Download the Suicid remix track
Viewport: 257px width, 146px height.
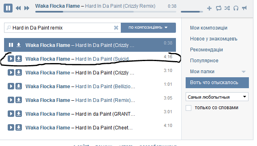(19, 59)
